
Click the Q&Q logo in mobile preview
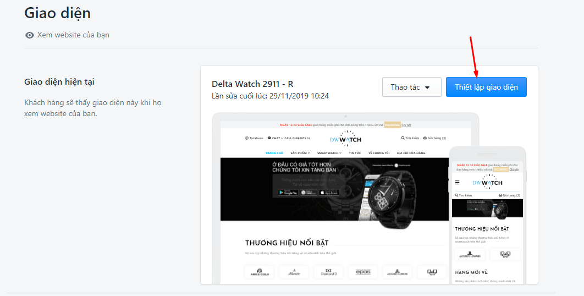[x=505, y=254]
